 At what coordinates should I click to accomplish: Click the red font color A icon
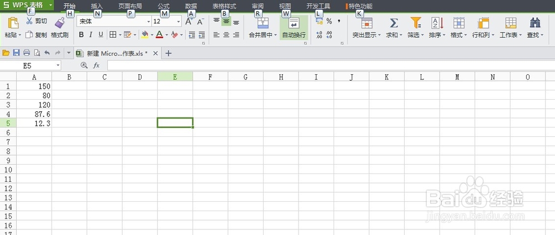159,34
